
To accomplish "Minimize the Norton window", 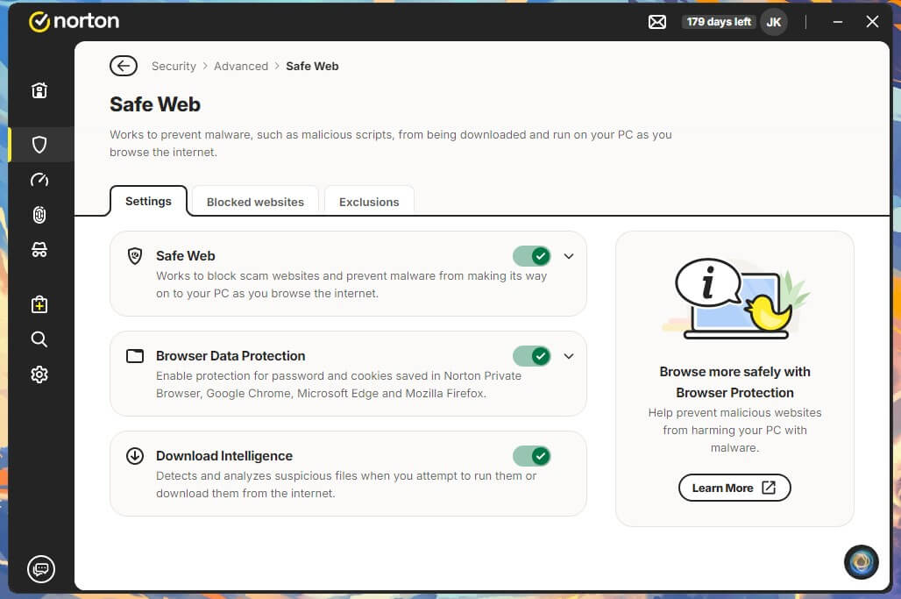I will tap(837, 22).
